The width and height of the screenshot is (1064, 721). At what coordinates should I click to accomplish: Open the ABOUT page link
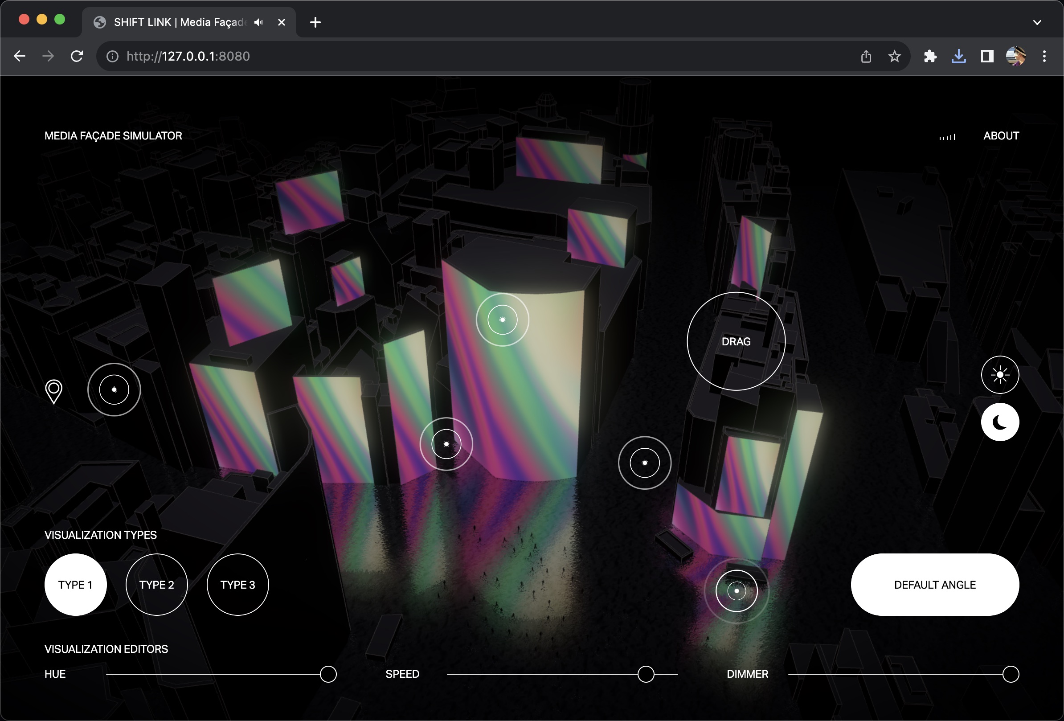tap(1001, 136)
